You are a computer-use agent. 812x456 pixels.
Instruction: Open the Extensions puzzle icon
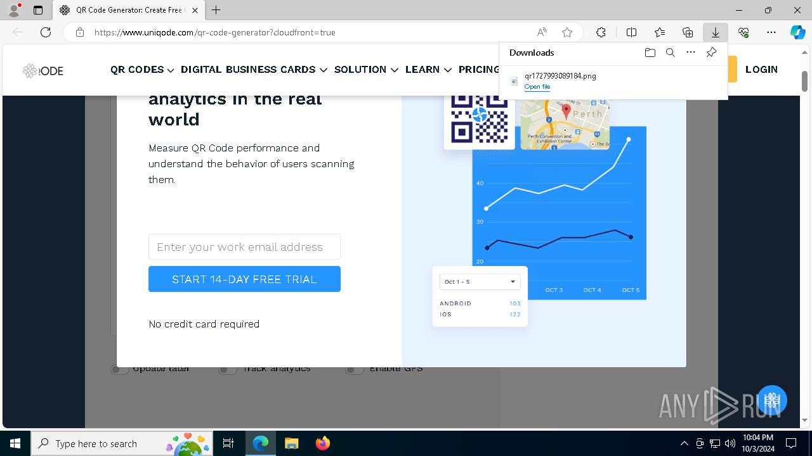point(601,32)
